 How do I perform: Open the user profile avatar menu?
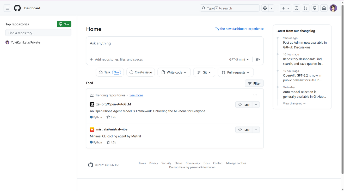(333, 8)
